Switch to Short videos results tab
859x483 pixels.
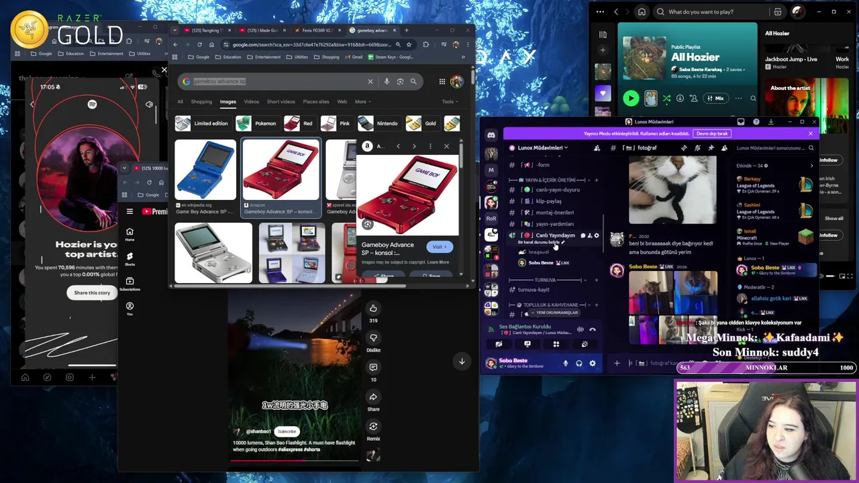281,101
